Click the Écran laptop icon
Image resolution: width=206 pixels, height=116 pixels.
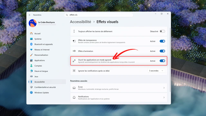[x=74, y=88]
